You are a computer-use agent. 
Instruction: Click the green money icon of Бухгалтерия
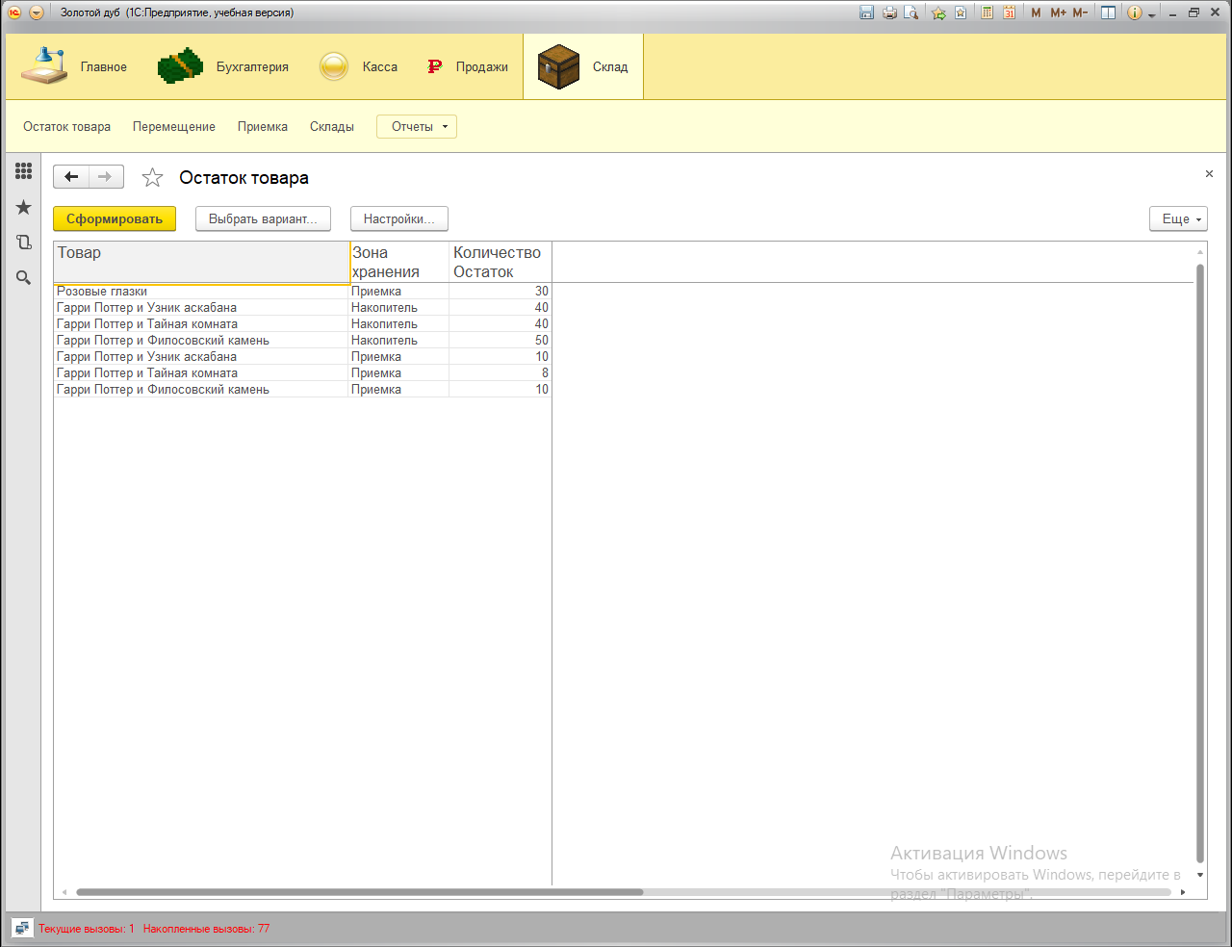[180, 66]
